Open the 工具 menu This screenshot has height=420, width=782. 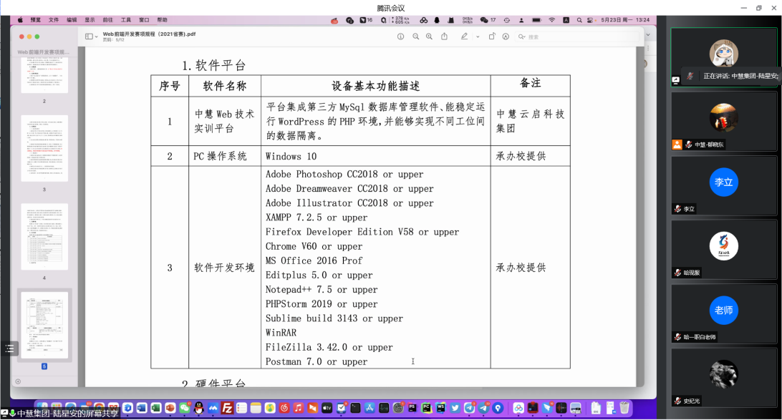126,20
